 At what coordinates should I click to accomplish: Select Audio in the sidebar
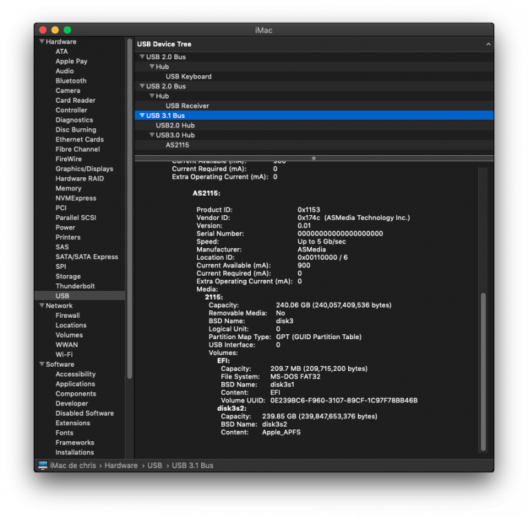click(65, 71)
